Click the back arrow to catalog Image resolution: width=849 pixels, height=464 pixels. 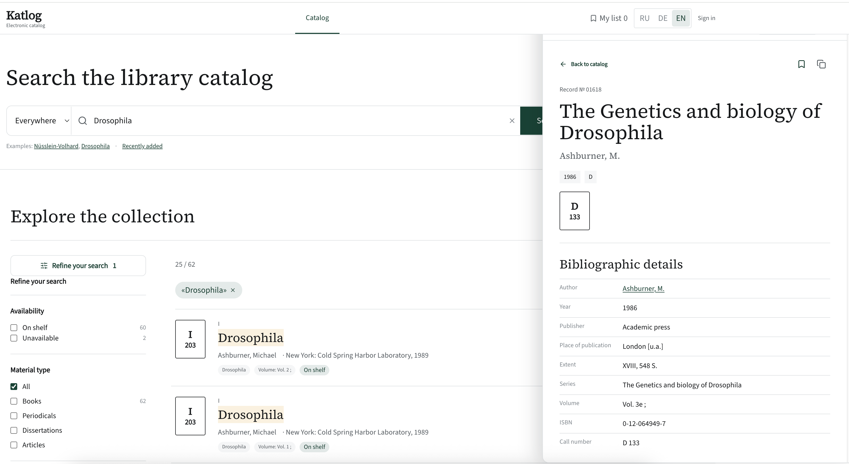pos(563,64)
